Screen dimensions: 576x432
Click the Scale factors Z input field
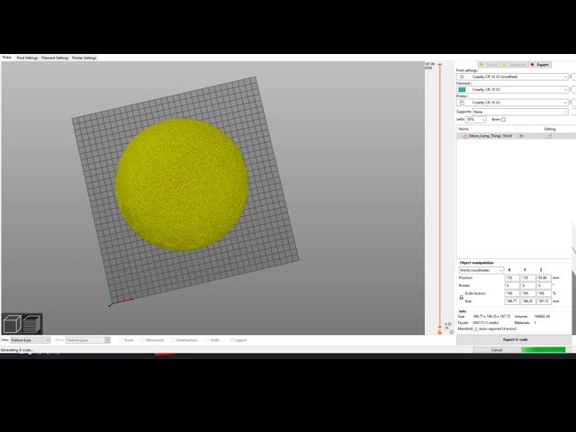[544, 293]
